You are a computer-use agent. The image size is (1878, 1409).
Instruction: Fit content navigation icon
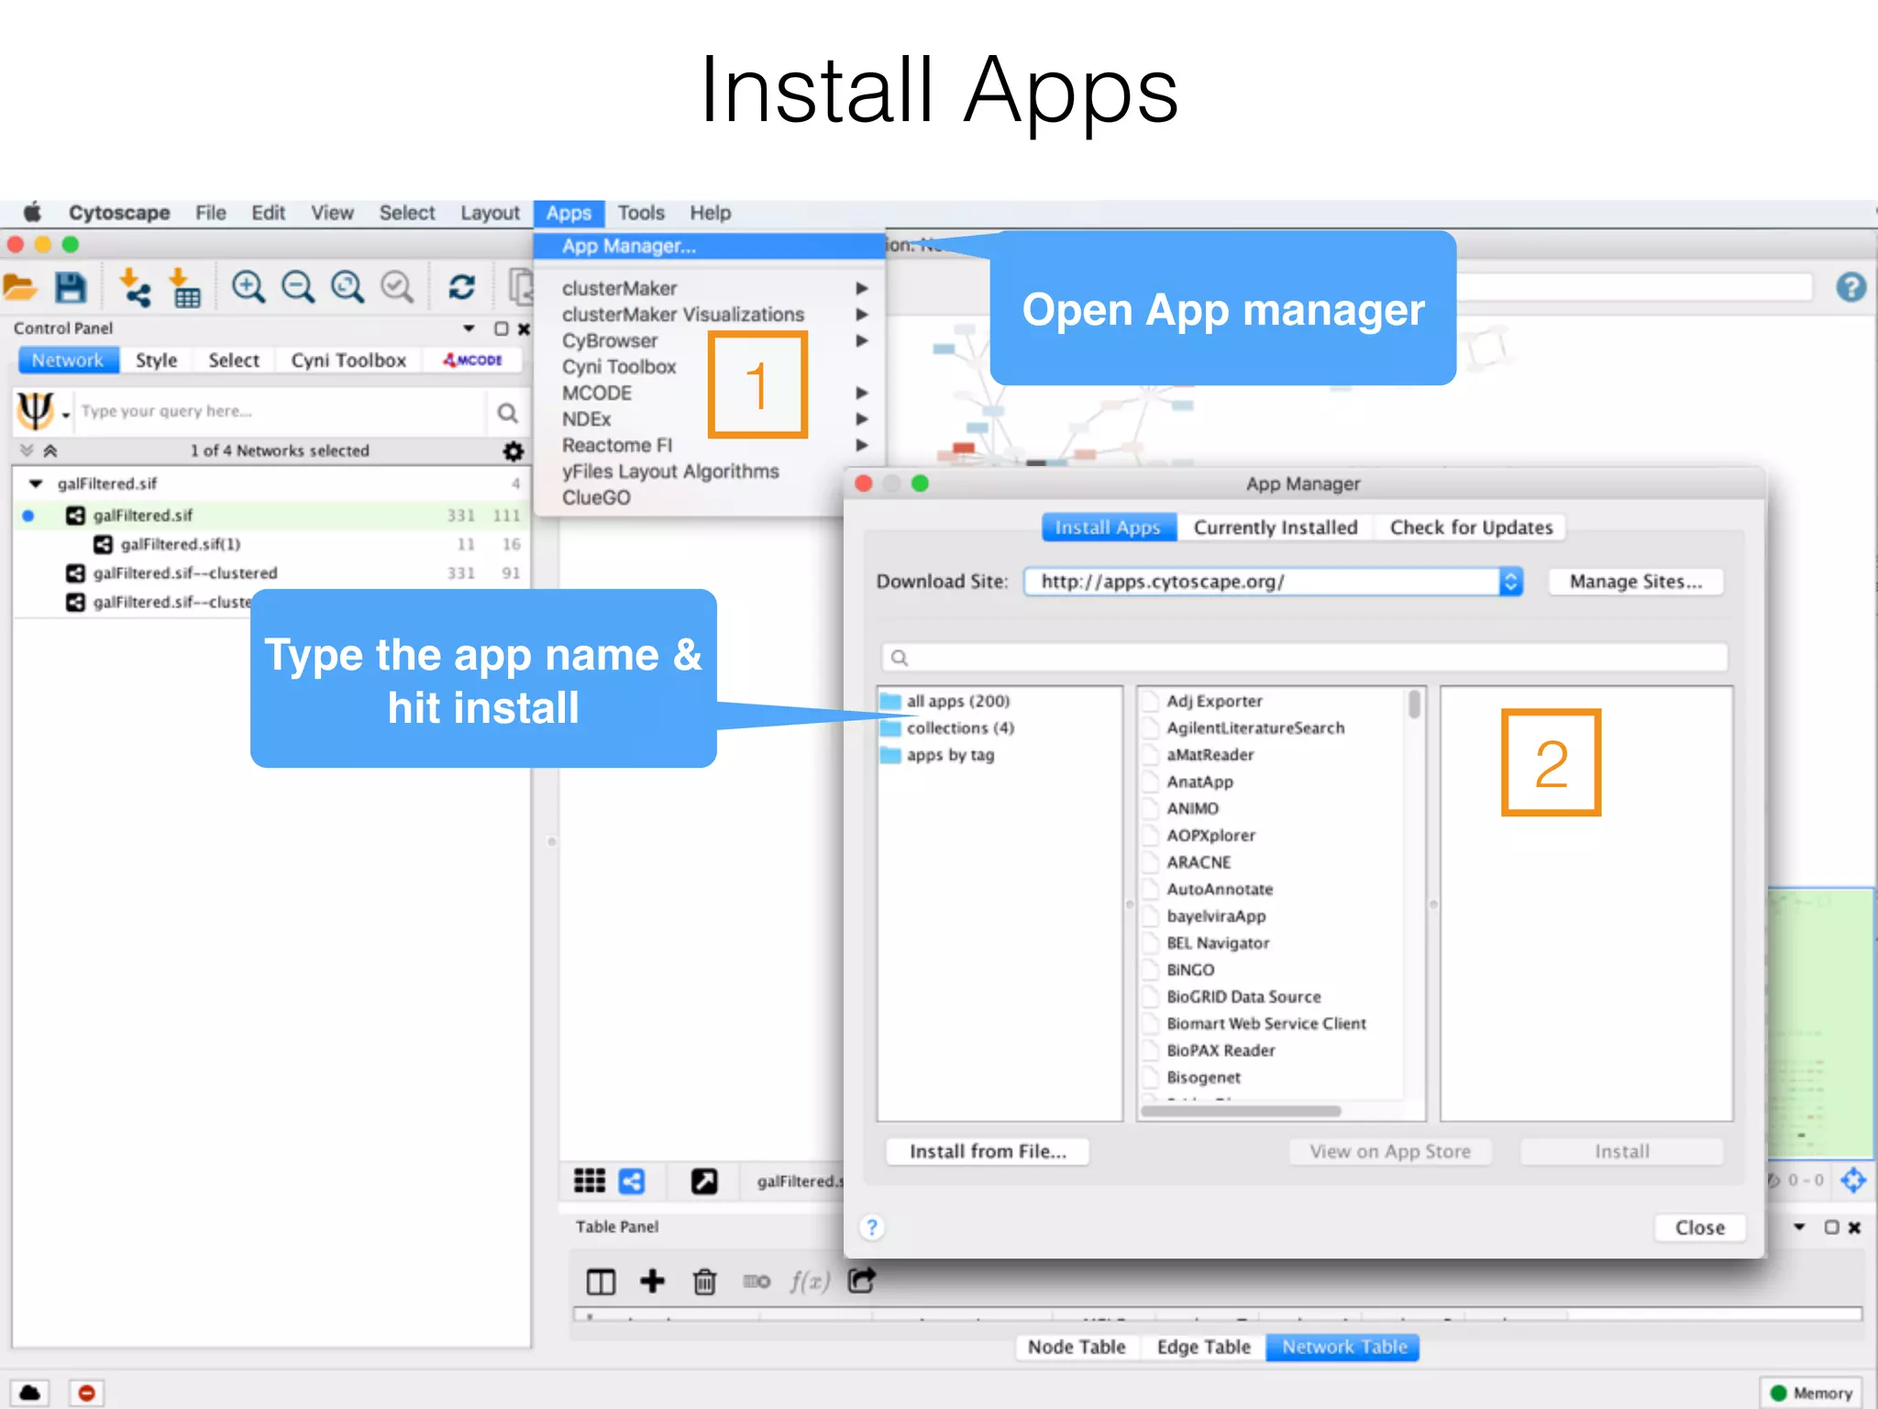(x=1853, y=1180)
